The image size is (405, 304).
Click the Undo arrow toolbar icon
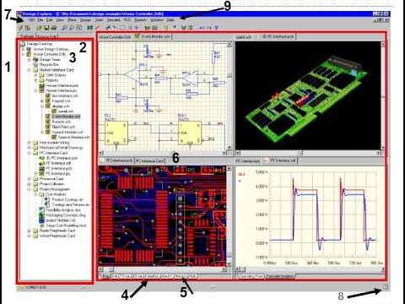[x=202, y=28]
